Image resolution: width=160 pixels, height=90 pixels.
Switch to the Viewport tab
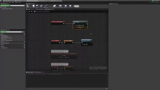28,9
